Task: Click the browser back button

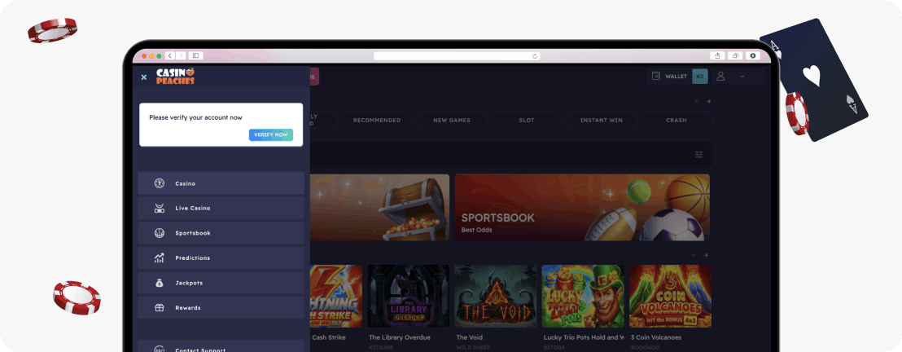Action: point(169,56)
